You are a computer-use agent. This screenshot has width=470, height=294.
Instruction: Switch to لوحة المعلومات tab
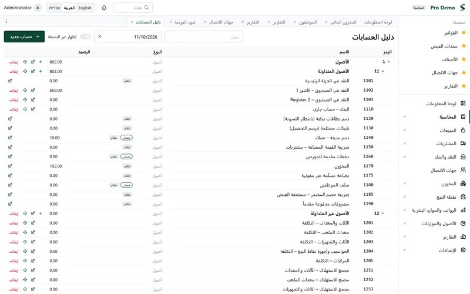click(x=378, y=22)
